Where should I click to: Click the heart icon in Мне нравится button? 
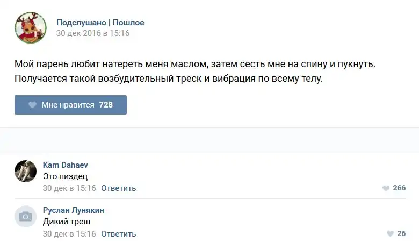pos(32,105)
